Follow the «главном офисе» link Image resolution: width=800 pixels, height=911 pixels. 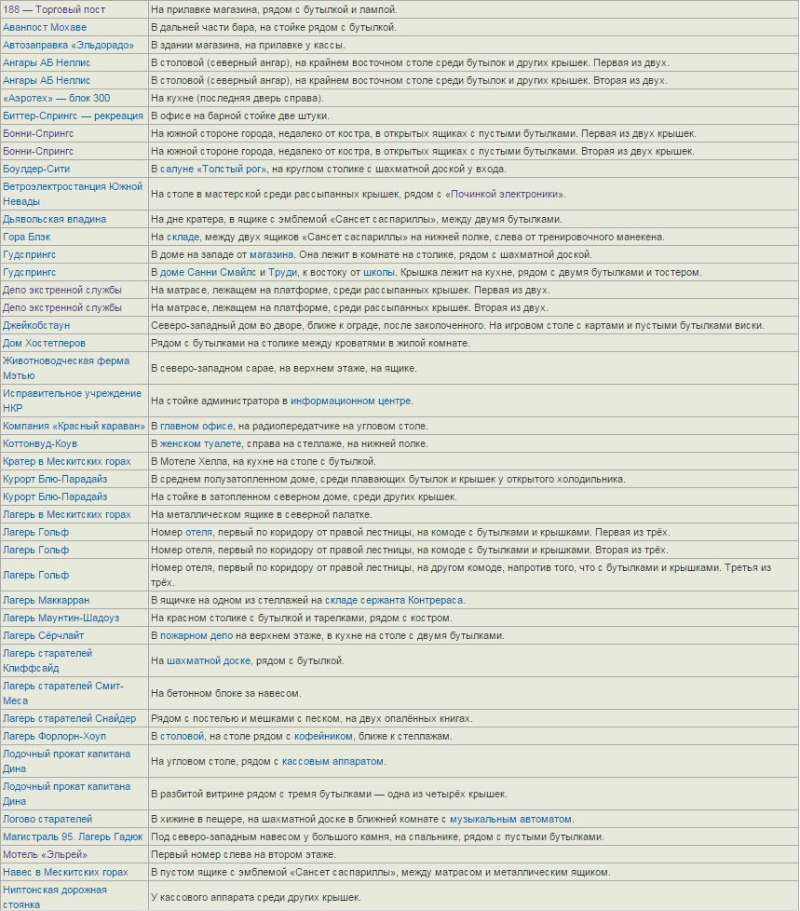tap(197, 427)
